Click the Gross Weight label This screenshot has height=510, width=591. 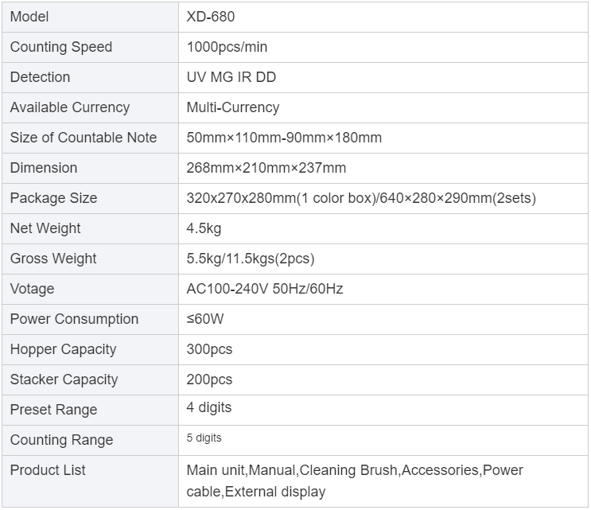(x=53, y=259)
